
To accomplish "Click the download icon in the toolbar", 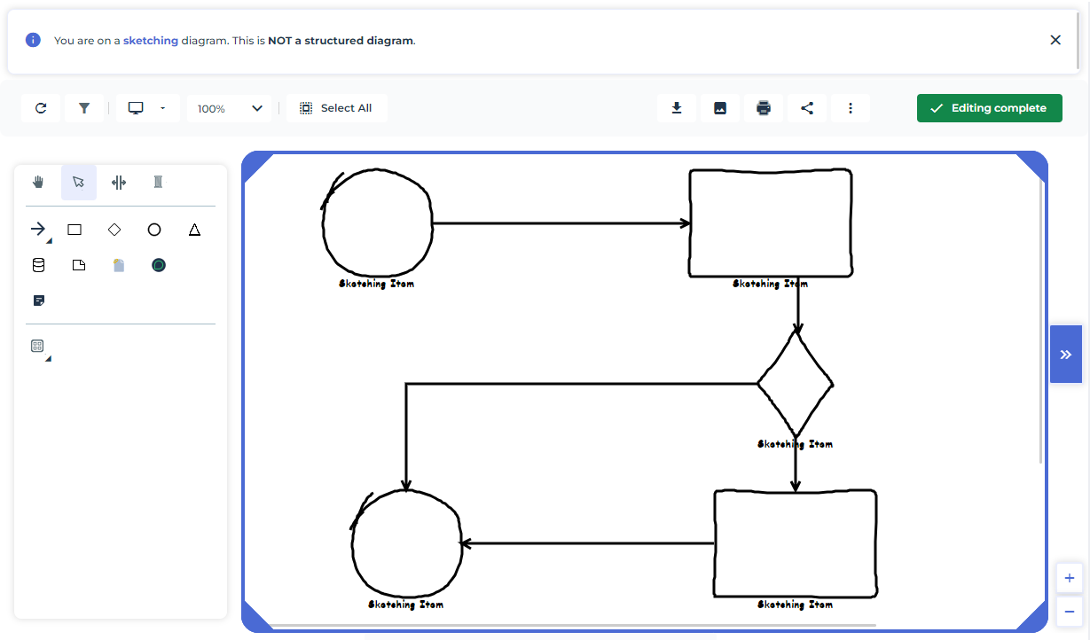I will pos(677,108).
